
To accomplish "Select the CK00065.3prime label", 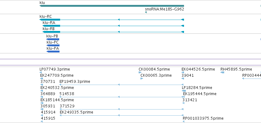I will click(x=156, y=75).
